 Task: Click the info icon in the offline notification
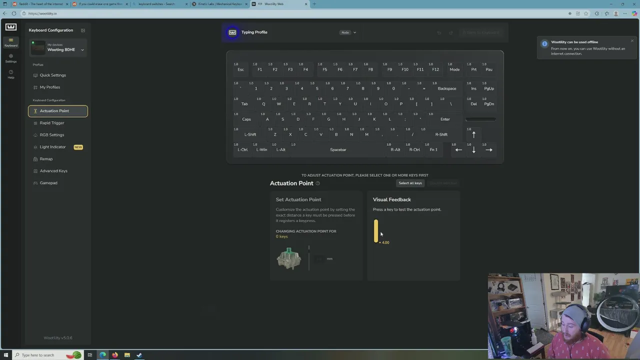tap(544, 44)
